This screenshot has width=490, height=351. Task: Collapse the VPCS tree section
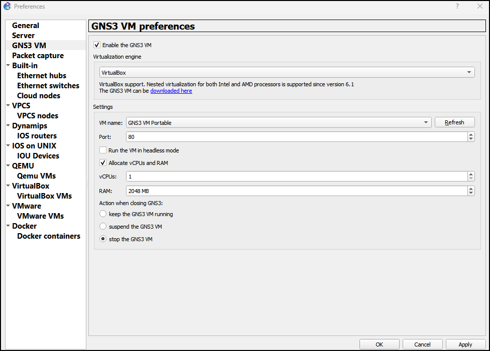[x=8, y=105]
